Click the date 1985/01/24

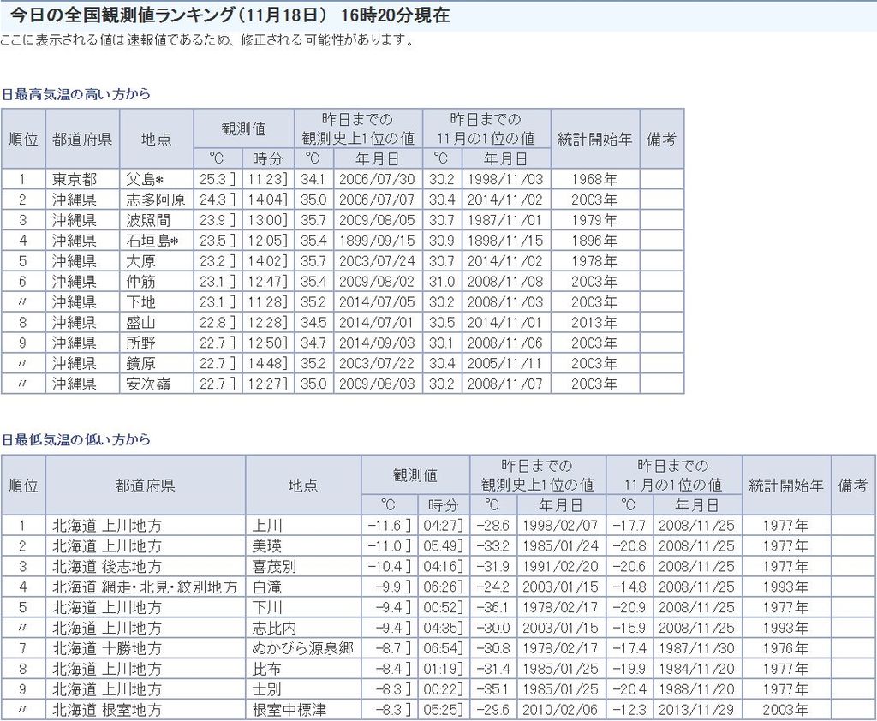pos(560,546)
